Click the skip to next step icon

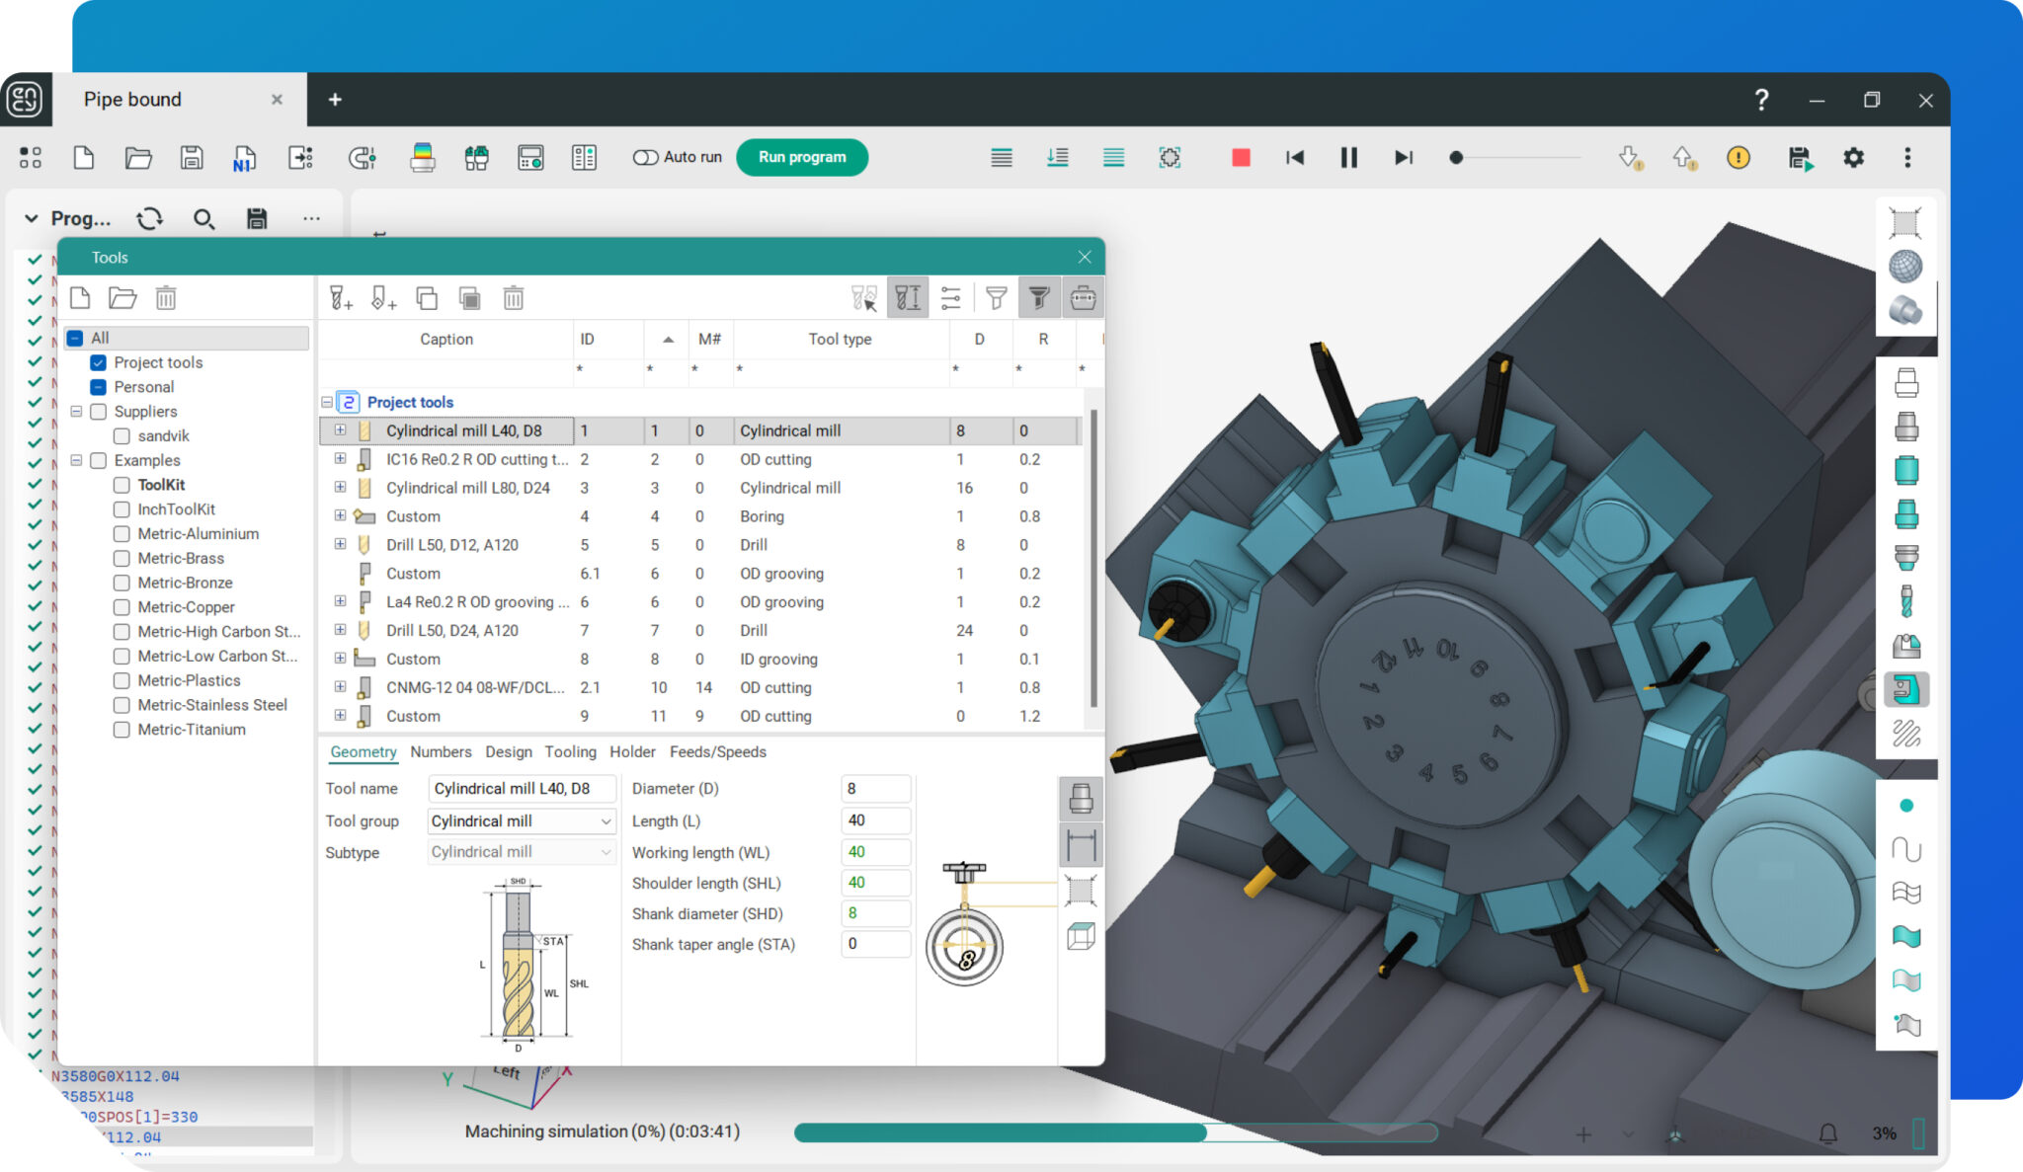[x=1403, y=158]
